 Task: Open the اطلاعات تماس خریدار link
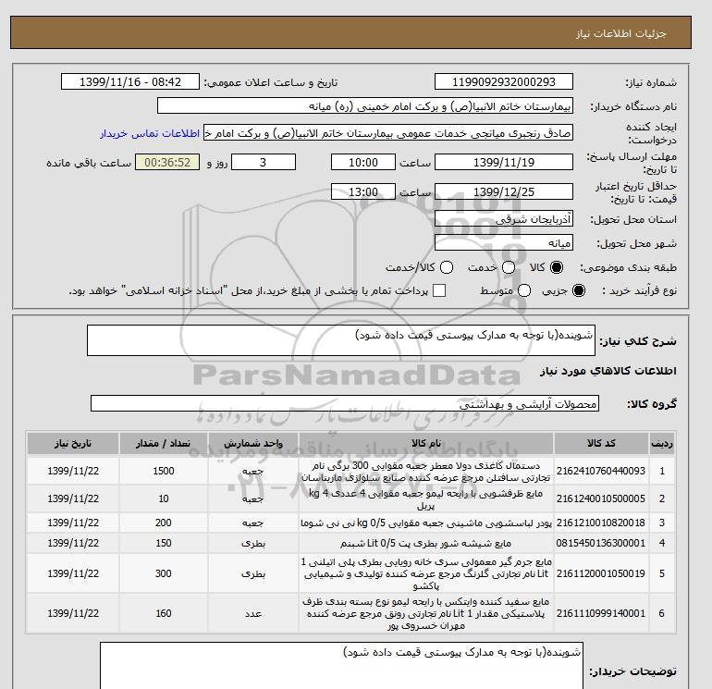point(150,133)
